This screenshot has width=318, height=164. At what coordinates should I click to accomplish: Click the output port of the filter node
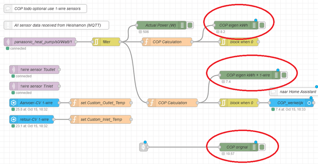[x=120, y=42]
